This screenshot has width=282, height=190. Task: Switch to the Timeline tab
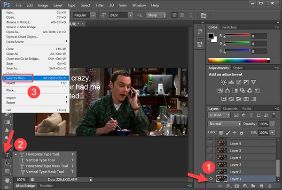(46, 186)
